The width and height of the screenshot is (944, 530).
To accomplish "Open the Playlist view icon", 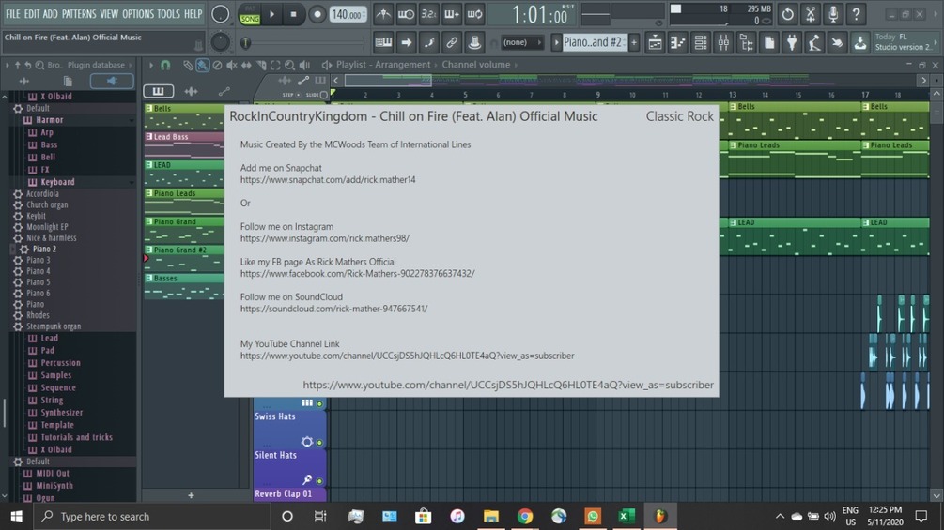I will tap(655, 42).
